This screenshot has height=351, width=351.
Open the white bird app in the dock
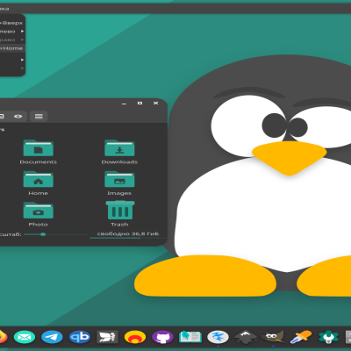pyautogui.click(x=107, y=337)
